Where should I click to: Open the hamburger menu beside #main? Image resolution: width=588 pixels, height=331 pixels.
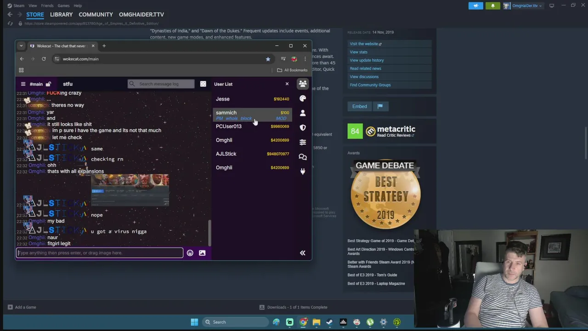[23, 84]
